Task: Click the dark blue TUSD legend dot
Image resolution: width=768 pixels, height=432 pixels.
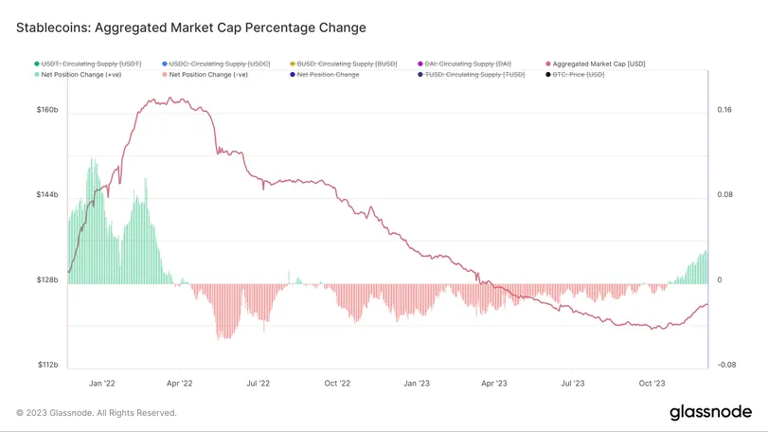Action: click(x=420, y=74)
